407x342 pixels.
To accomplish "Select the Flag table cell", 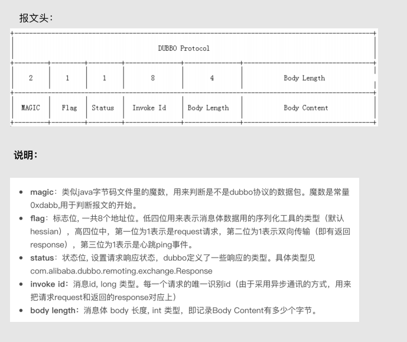I will (x=69, y=108).
